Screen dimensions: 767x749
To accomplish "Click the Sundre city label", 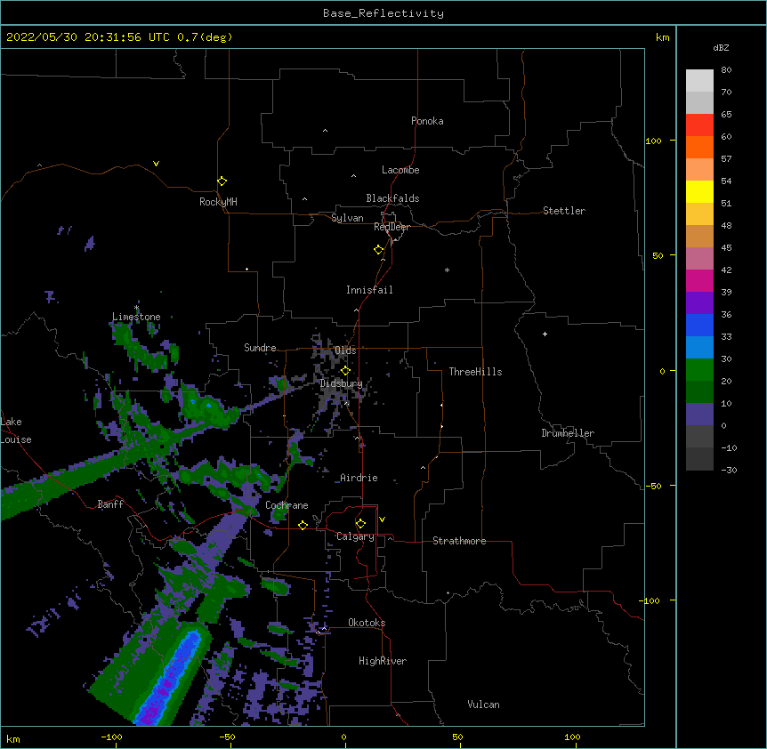I will click(260, 348).
